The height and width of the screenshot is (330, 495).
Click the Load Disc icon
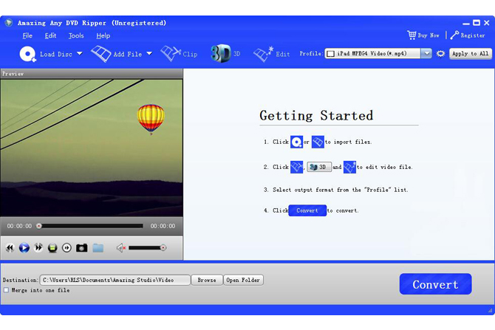28,53
